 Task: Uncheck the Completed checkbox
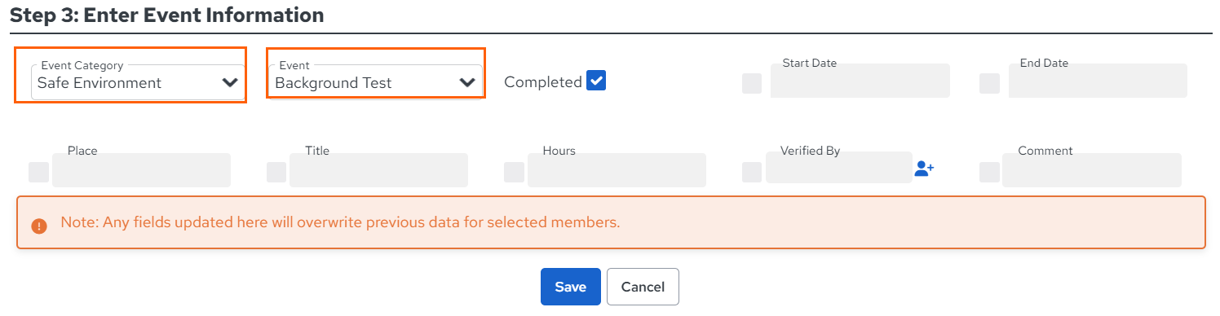pyautogui.click(x=596, y=81)
